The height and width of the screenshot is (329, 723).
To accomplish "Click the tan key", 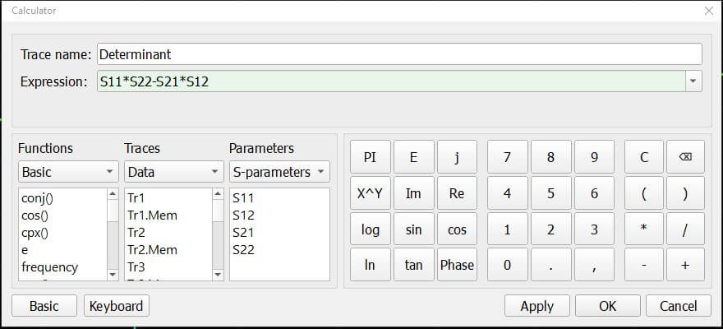I will click(413, 264).
